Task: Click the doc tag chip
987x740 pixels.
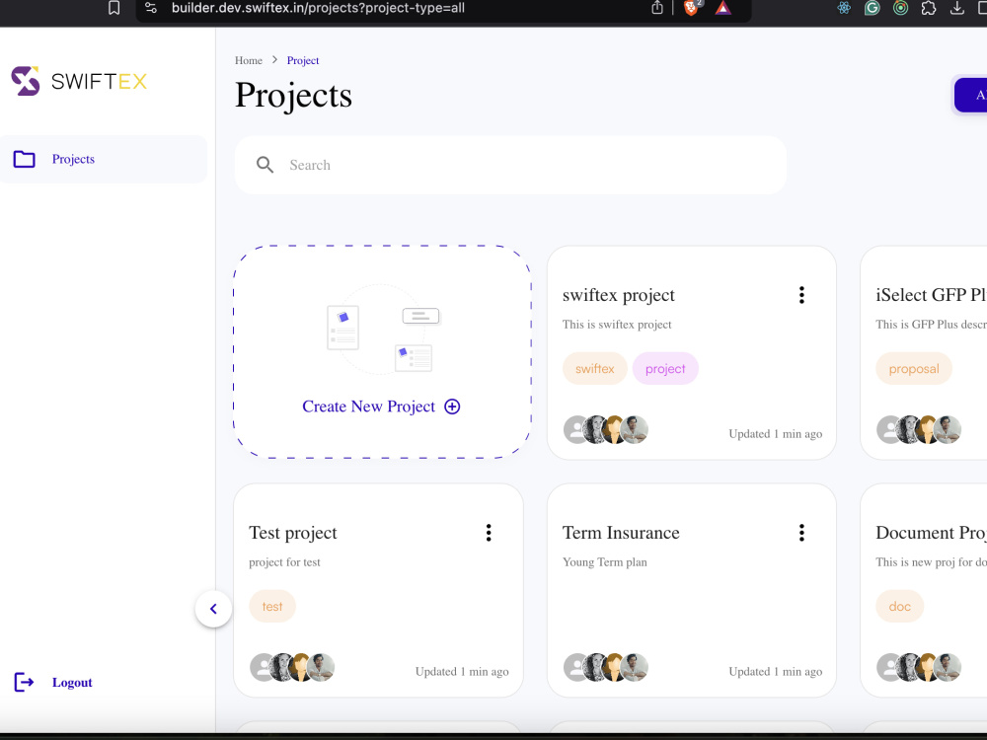Action: click(899, 607)
